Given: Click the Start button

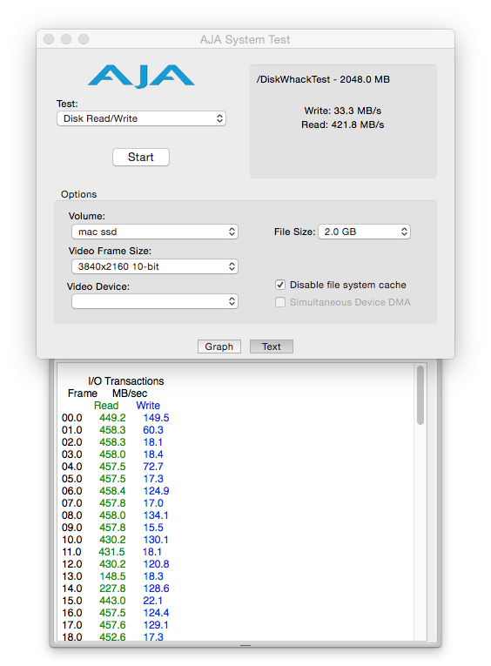Looking at the screenshot, I should point(140,158).
